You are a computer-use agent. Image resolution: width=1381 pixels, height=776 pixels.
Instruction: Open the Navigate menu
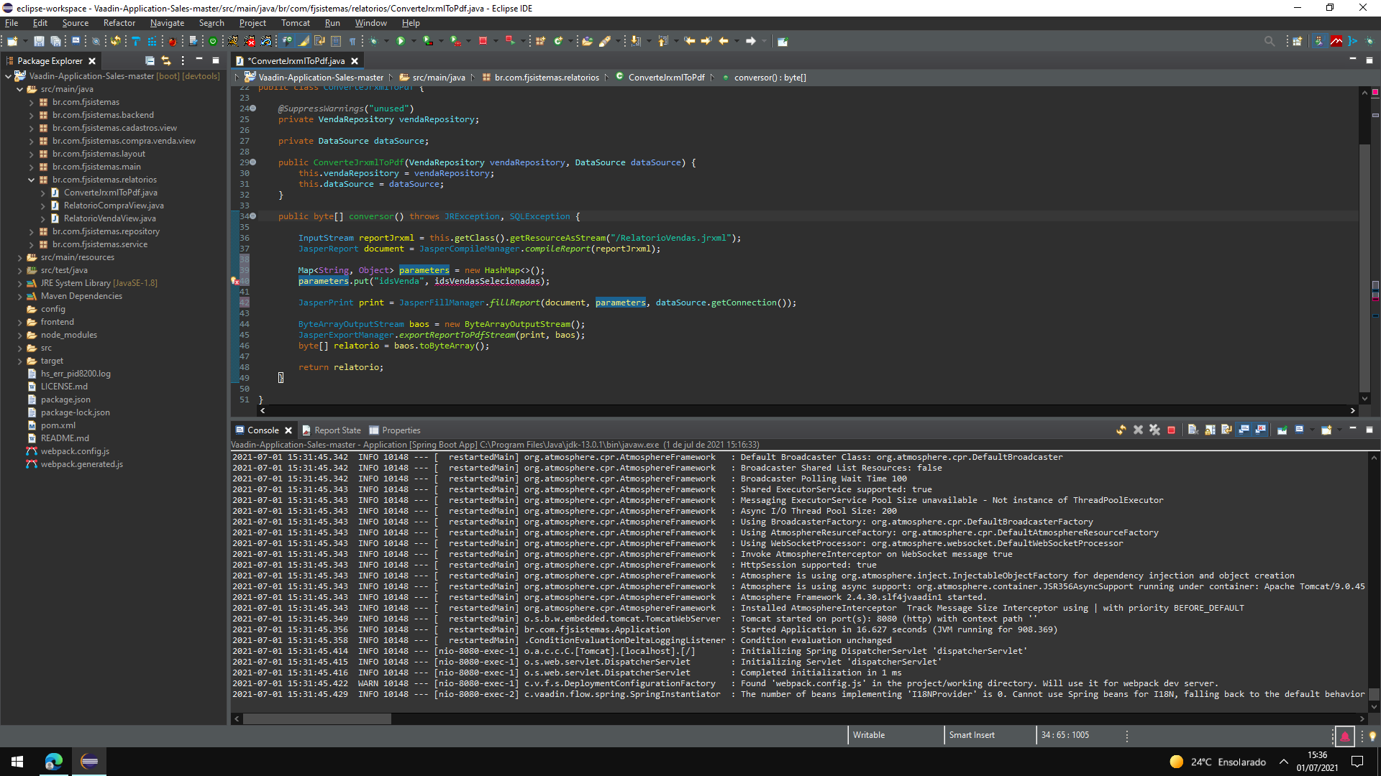tap(167, 23)
